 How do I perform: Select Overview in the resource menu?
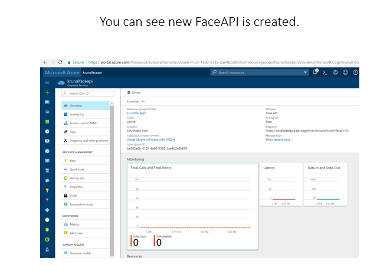point(76,105)
